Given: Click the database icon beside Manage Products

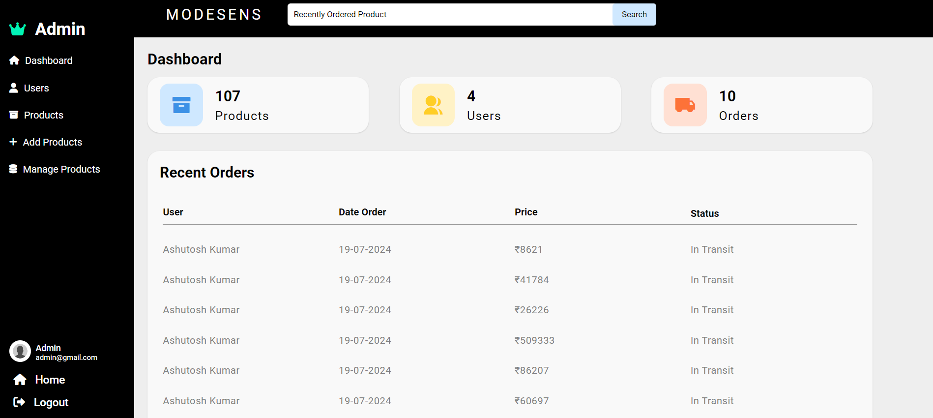Looking at the screenshot, I should pos(13,169).
